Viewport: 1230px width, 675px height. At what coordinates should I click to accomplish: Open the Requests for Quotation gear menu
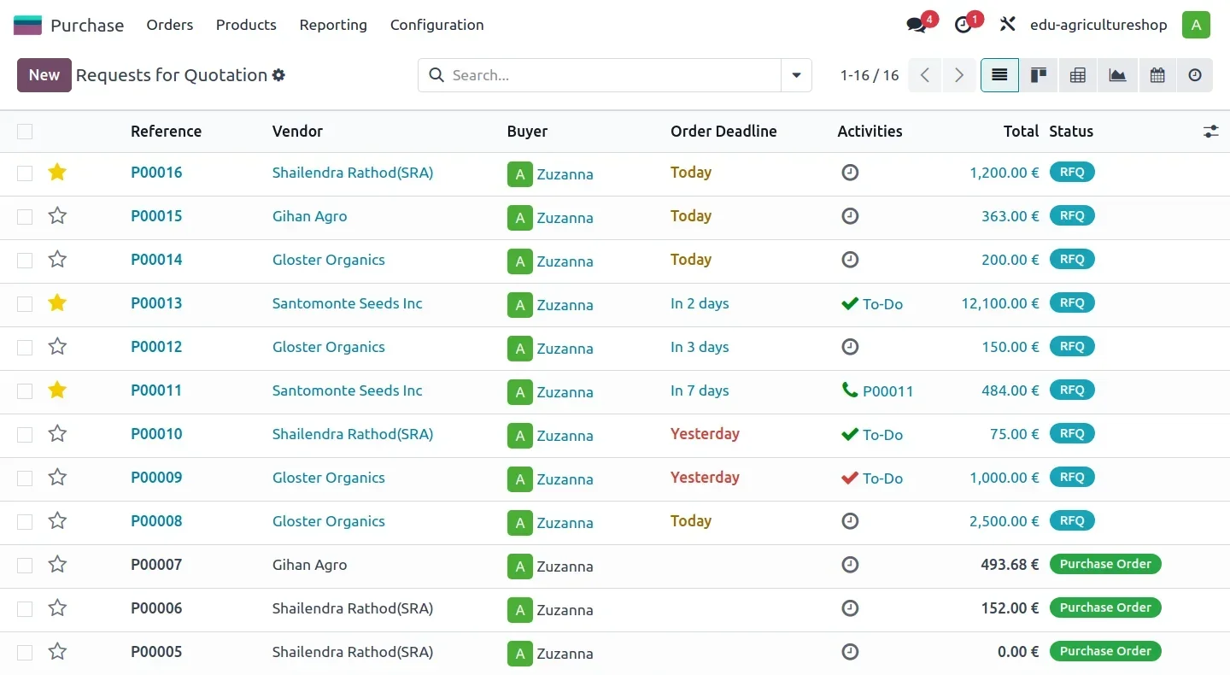(x=278, y=75)
